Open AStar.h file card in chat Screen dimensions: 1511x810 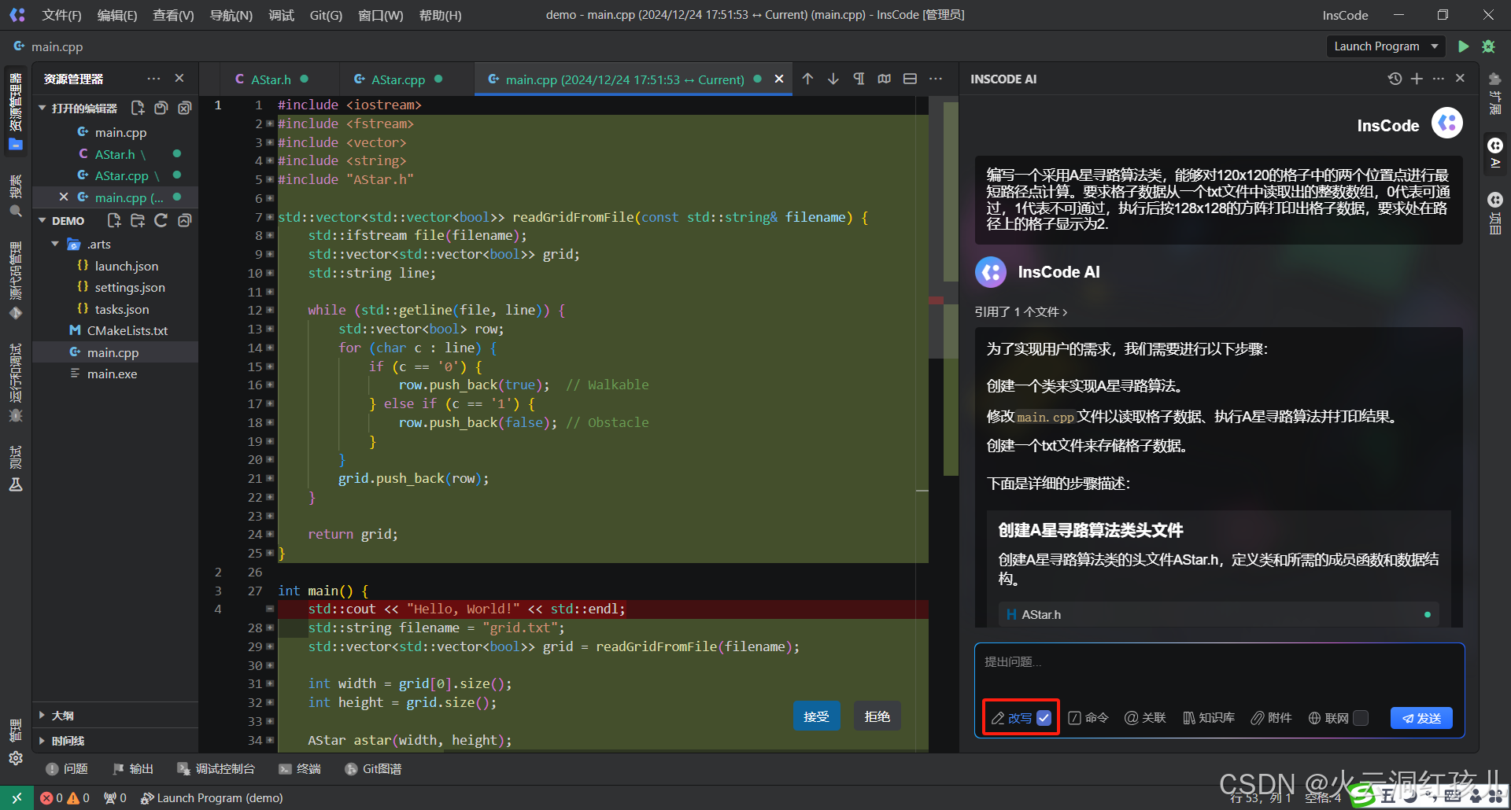point(1218,614)
